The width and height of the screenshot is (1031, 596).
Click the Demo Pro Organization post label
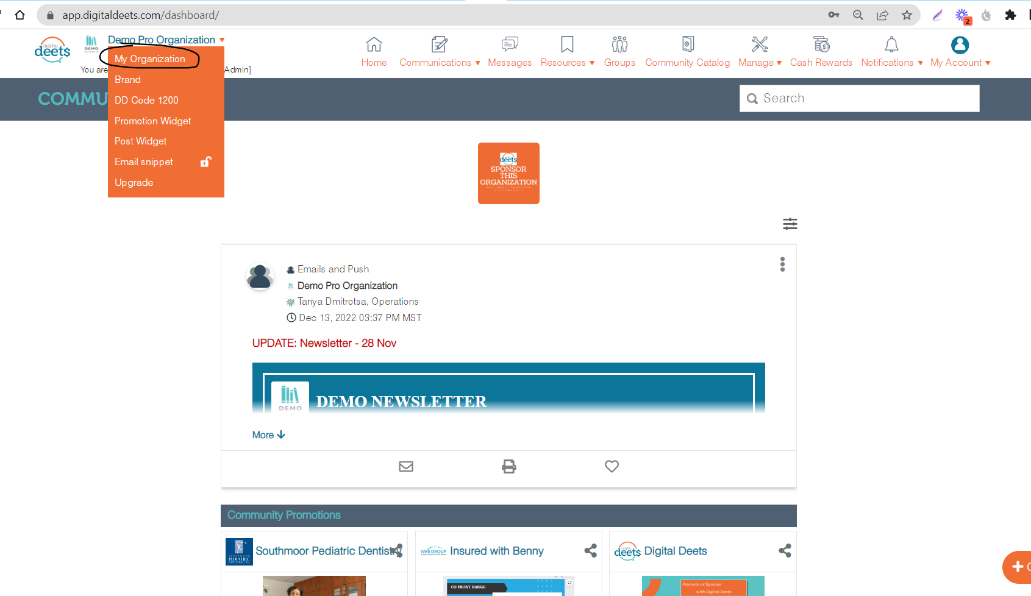tap(348, 286)
